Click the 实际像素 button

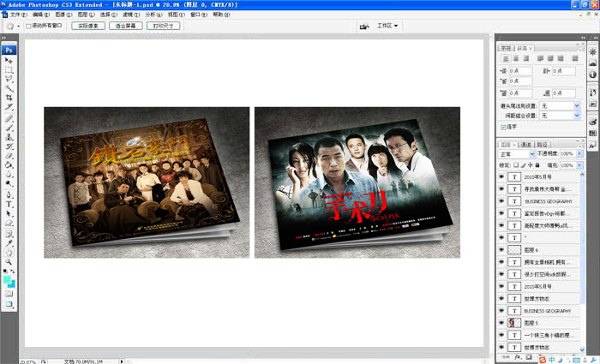84,27
